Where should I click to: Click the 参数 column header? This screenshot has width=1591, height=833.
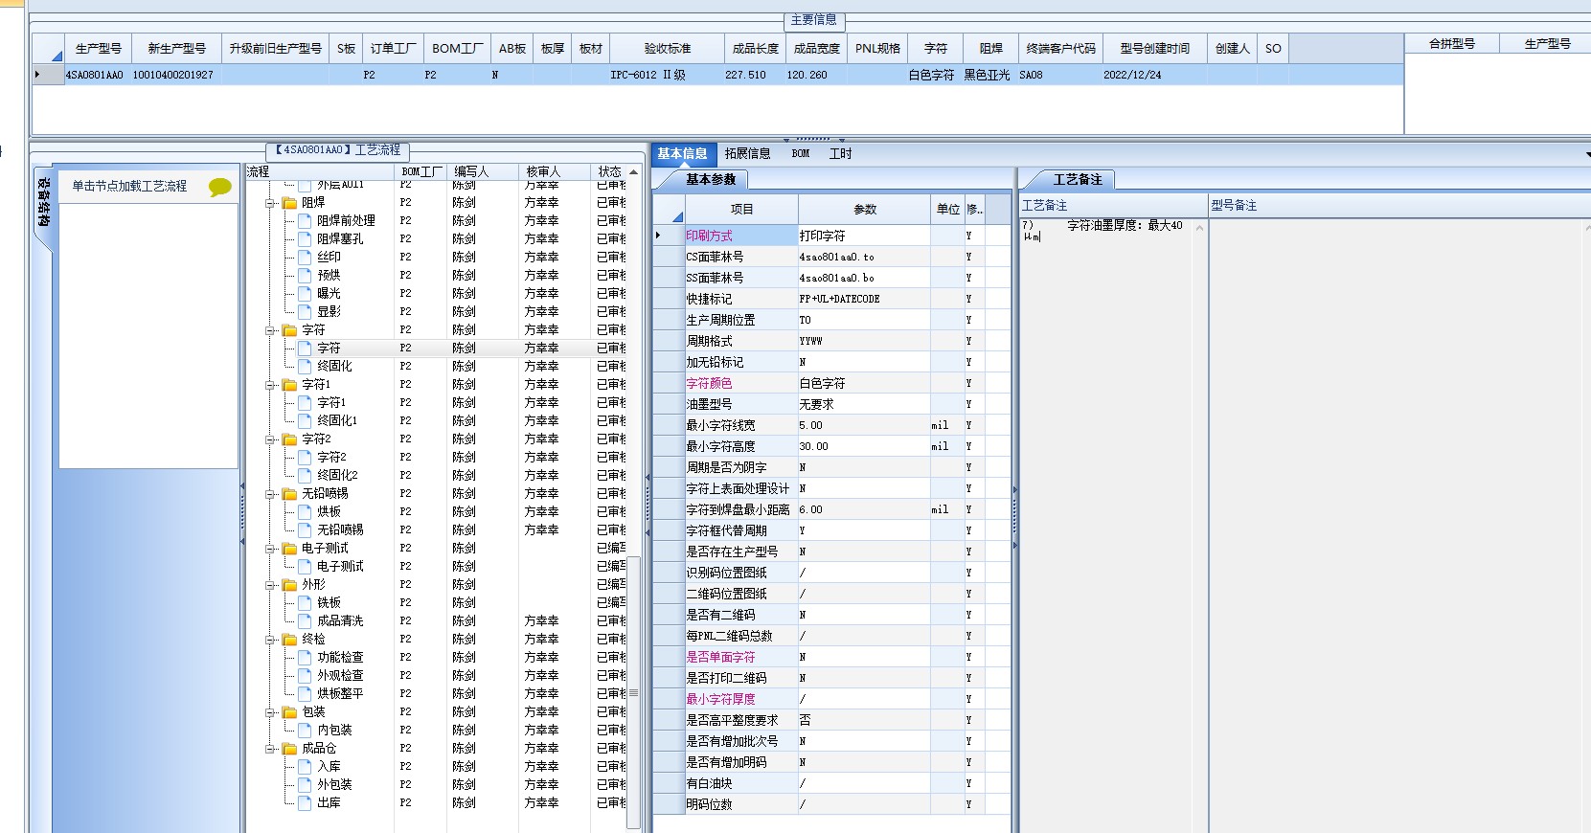865,210
